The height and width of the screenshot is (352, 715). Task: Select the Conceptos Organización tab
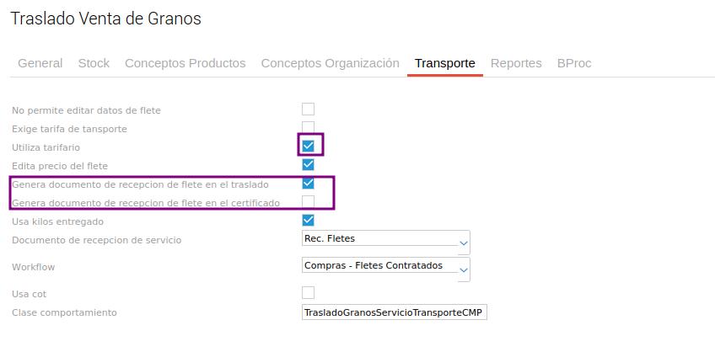(330, 63)
